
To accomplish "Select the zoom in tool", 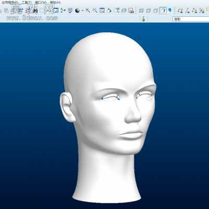I will point(88,10).
